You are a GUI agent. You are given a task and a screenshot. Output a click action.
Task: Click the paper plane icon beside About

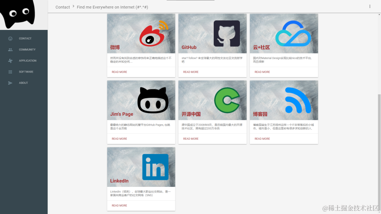[x=10, y=83]
